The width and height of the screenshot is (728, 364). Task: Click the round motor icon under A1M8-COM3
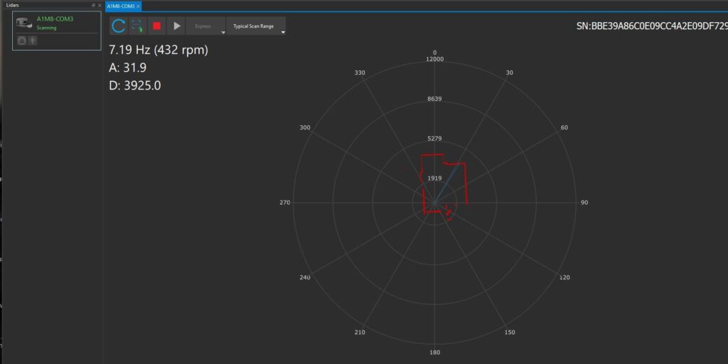[22, 41]
